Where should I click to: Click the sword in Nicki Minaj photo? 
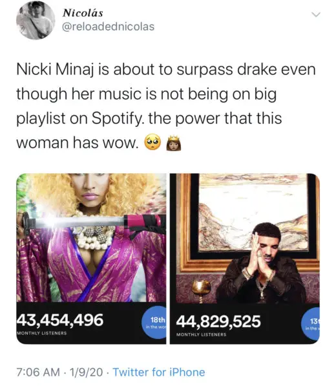94,222
